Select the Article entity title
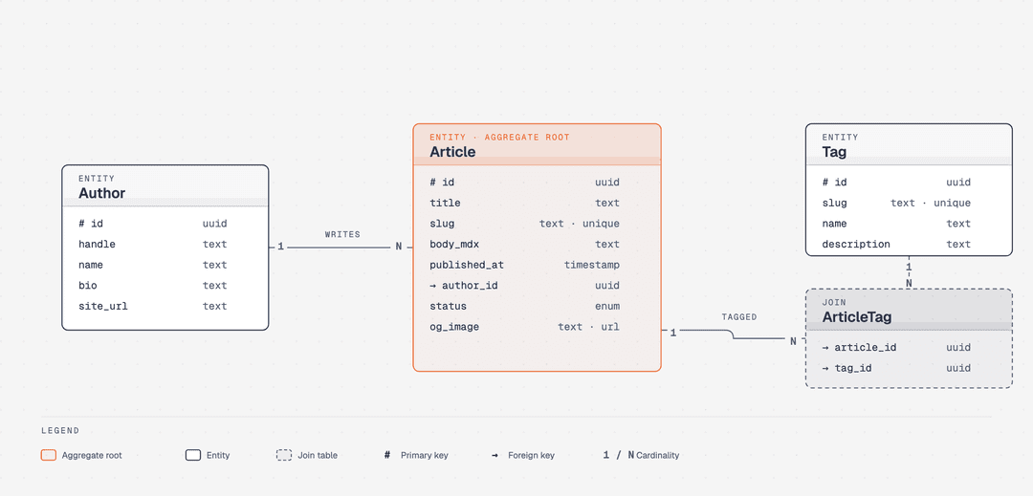The width and height of the screenshot is (1033, 496). pyautogui.click(x=452, y=152)
